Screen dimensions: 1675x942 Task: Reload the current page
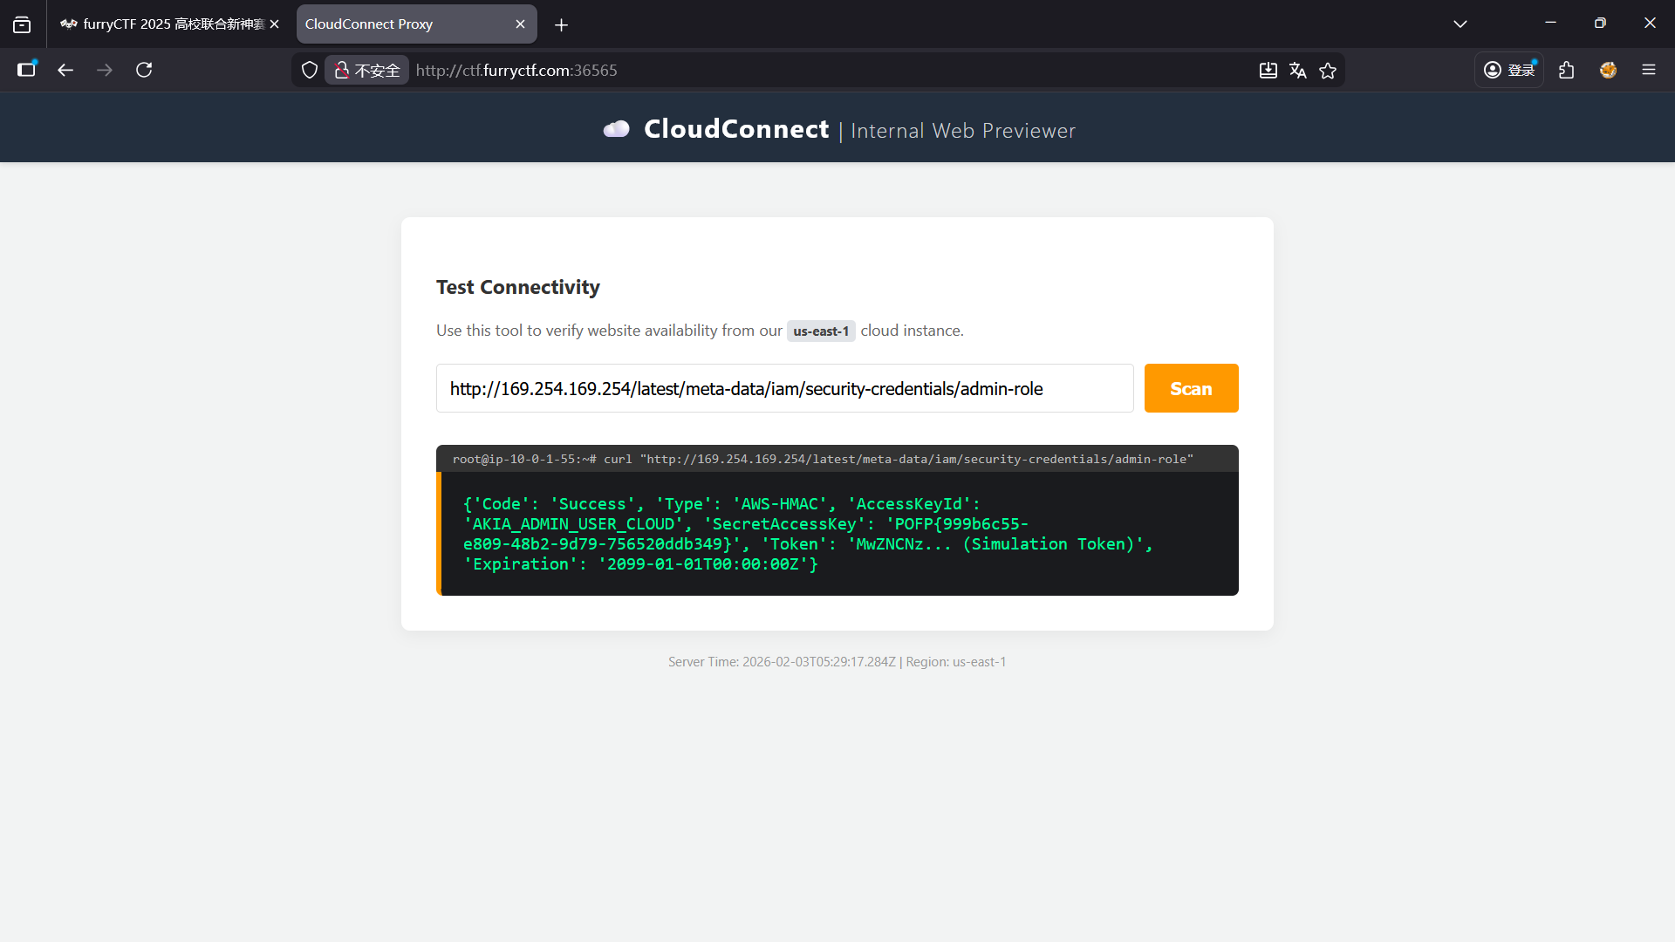[144, 70]
